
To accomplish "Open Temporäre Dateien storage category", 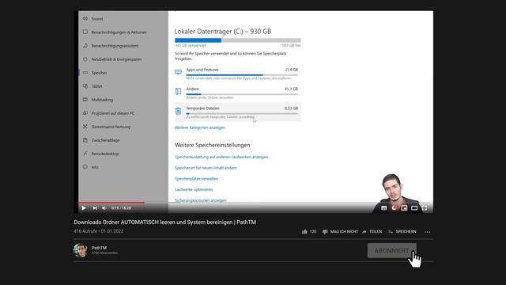I will tap(238, 112).
